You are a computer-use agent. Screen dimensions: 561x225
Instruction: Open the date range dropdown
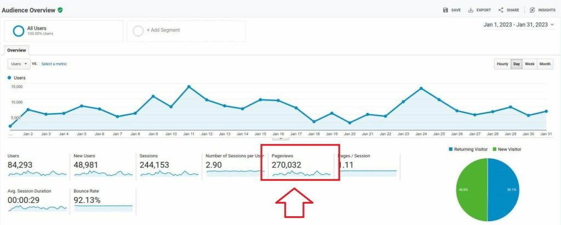[x=552, y=25]
